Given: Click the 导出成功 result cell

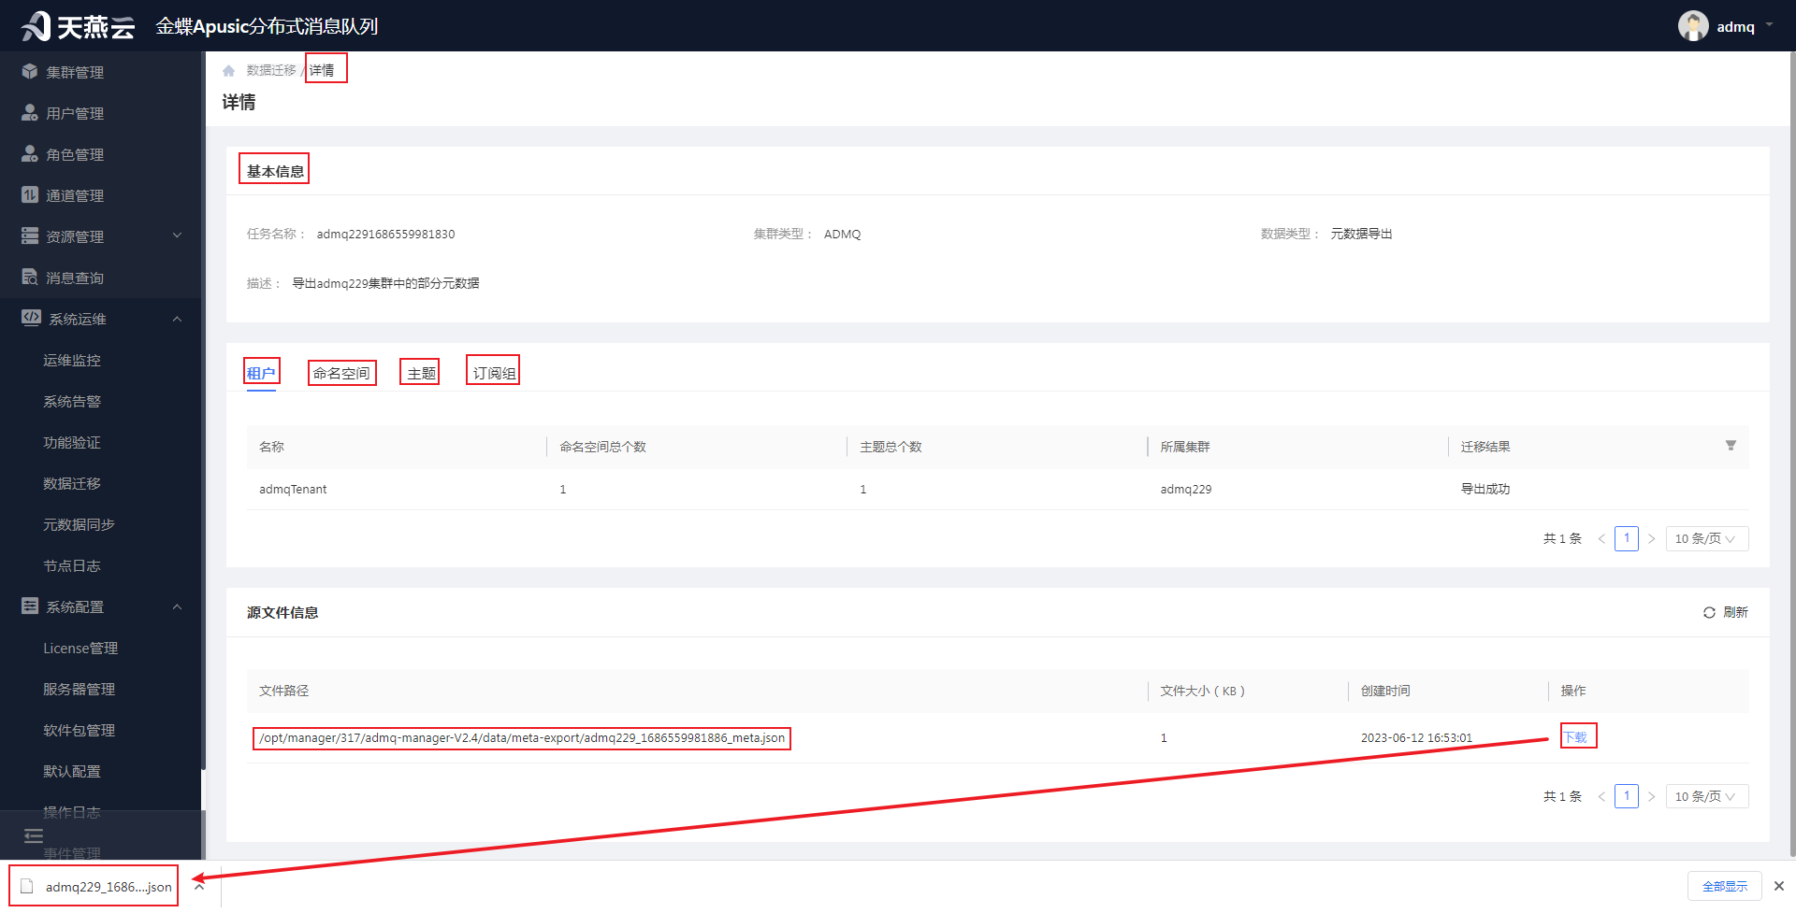Looking at the screenshot, I should [x=1485, y=490].
